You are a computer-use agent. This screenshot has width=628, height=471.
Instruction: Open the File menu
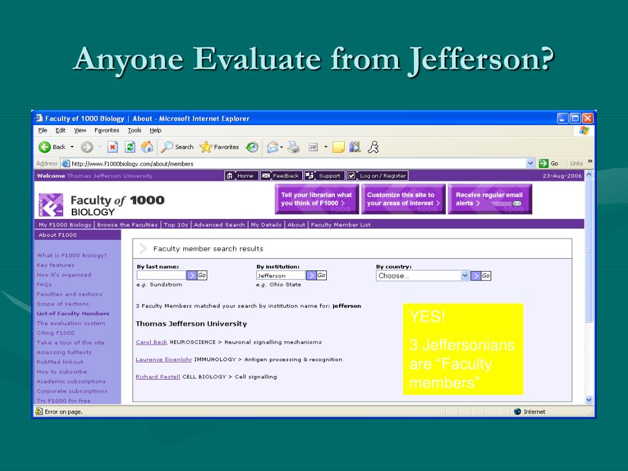pos(42,130)
